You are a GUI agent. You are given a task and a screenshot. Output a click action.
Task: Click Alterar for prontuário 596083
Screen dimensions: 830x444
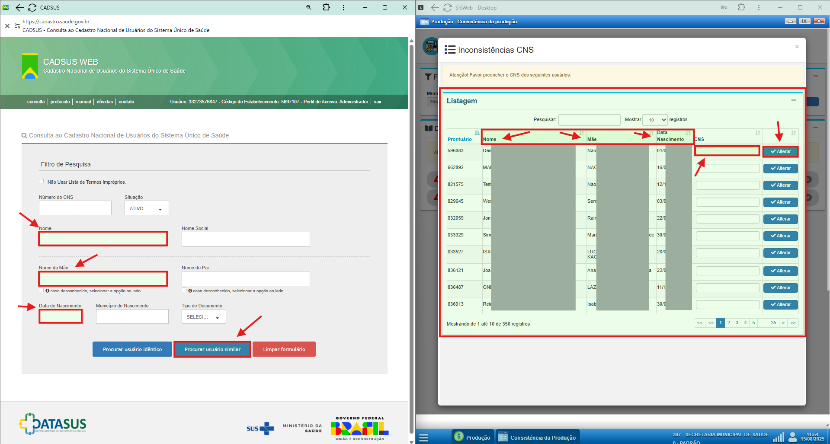click(x=780, y=151)
